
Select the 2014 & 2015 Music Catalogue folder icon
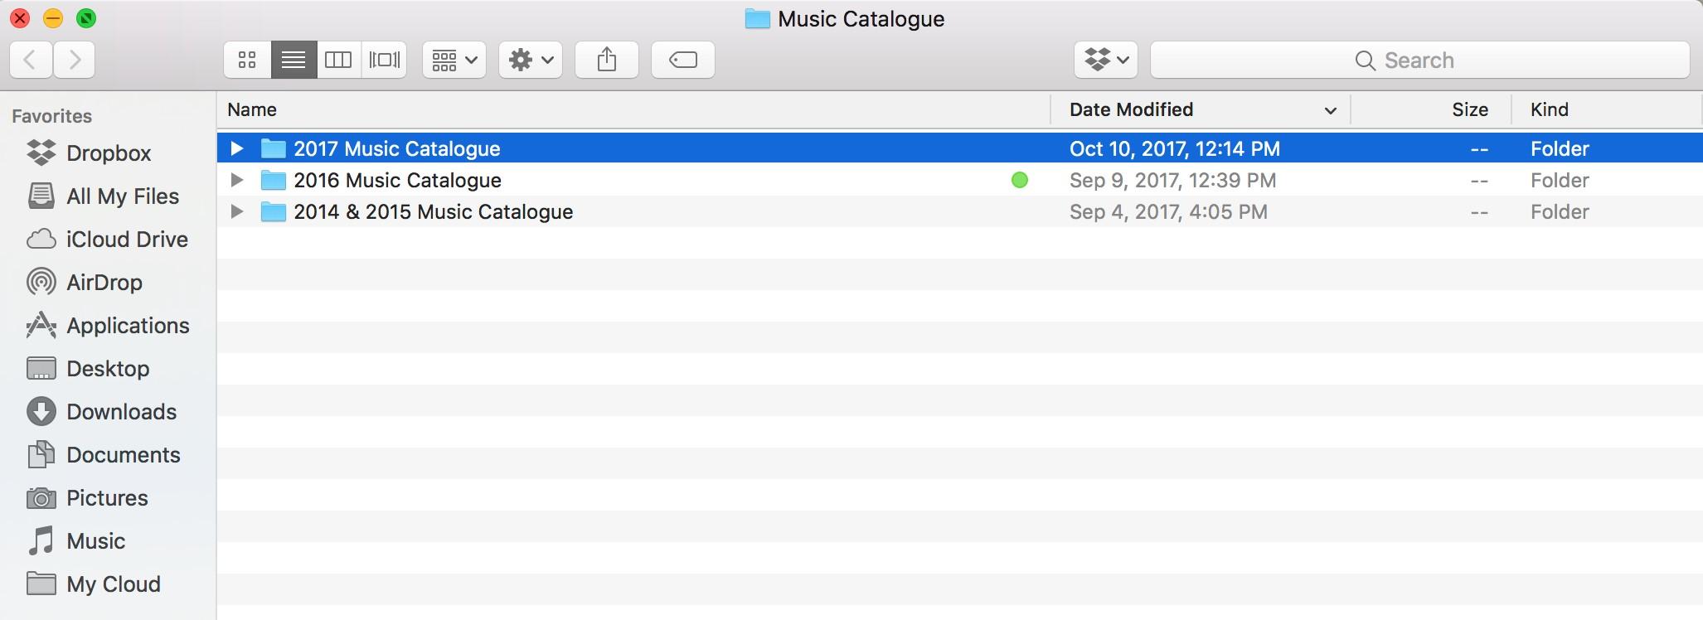click(273, 211)
